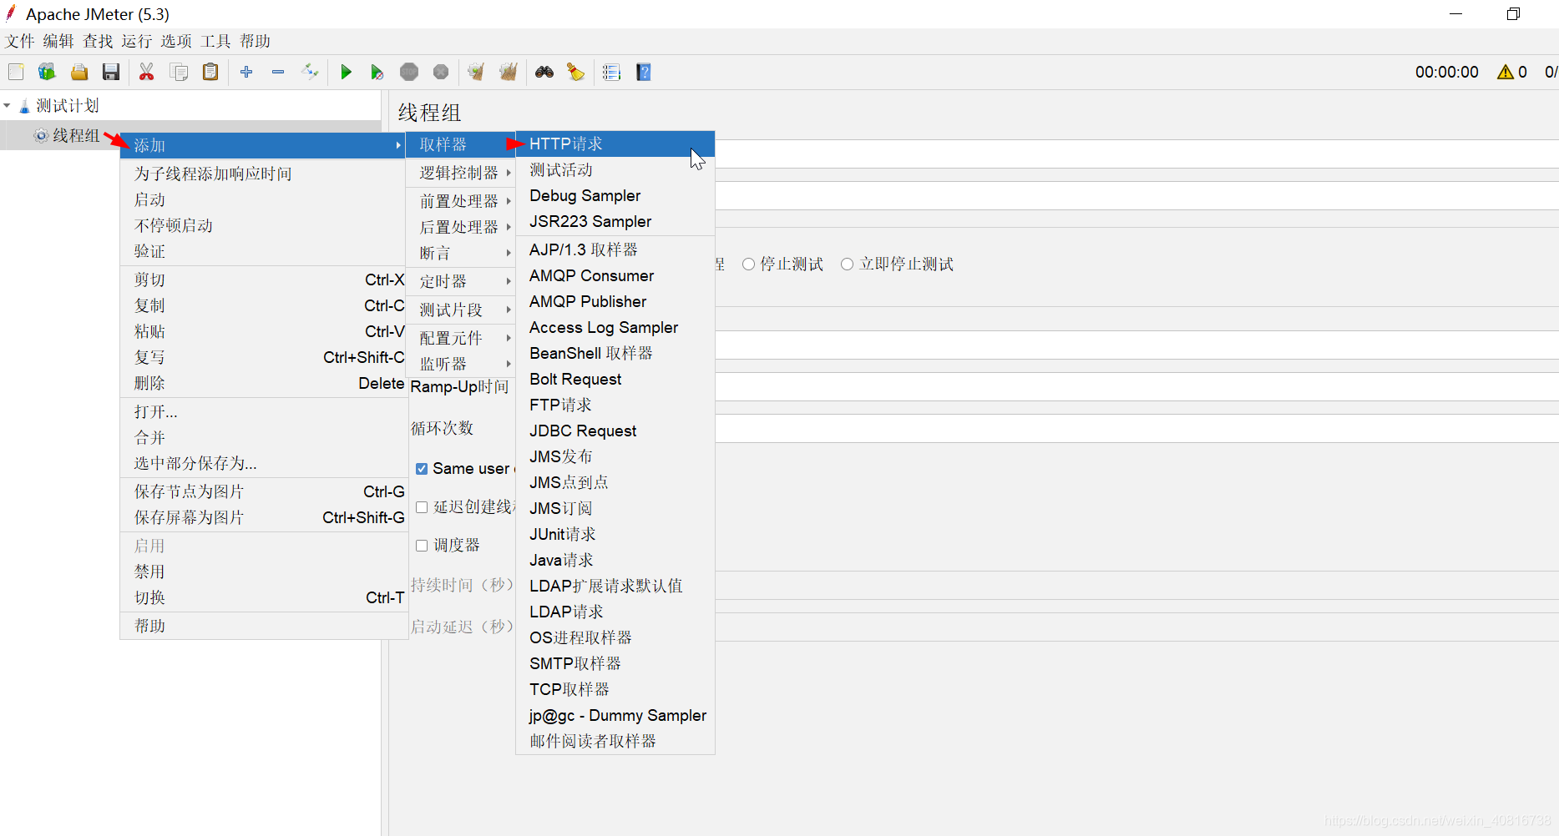Click 保存节点为图片 context entry
The image size is (1559, 836).
click(264, 491)
